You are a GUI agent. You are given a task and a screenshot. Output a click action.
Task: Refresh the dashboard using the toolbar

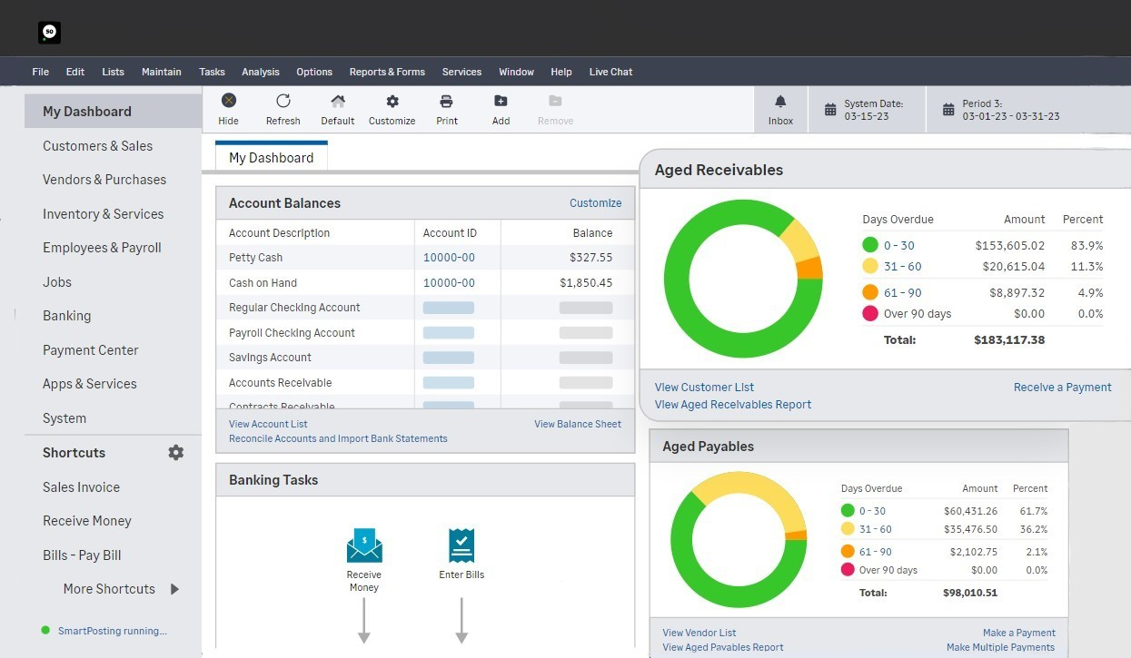pos(283,101)
